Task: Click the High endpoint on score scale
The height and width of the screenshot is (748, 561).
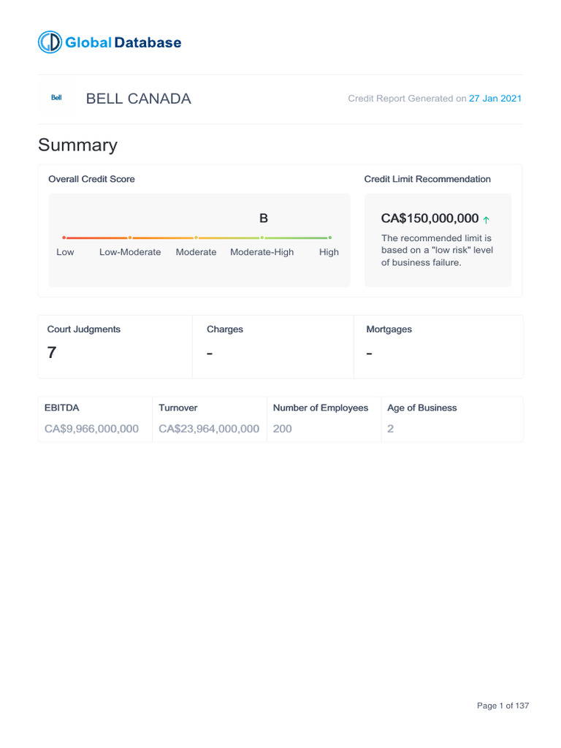Action: click(x=329, y=237)
